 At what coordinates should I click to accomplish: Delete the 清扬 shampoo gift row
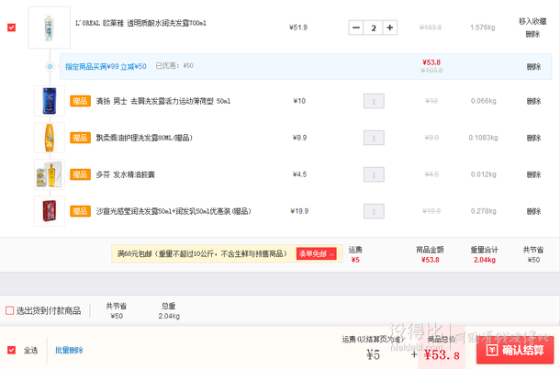(x=533, y=101)
